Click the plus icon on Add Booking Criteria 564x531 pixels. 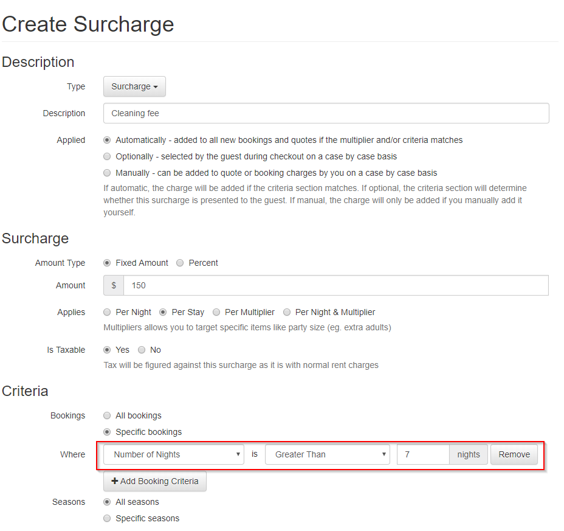[115, 481]
